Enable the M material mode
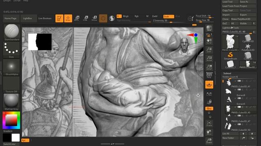 point(147,16)
